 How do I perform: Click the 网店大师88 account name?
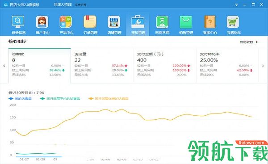tap(63, 4)
